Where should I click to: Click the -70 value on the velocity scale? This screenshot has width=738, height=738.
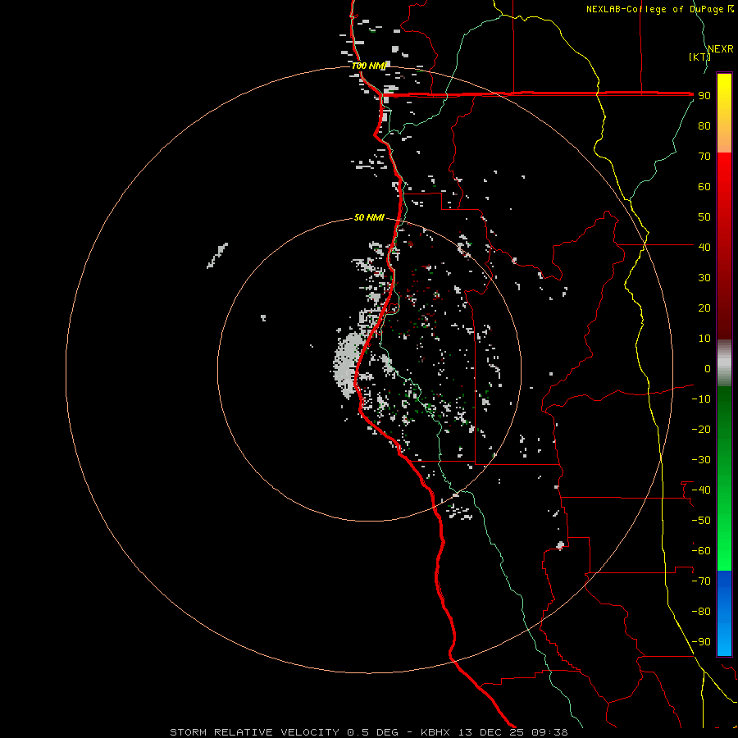click(x=701, y=581)
